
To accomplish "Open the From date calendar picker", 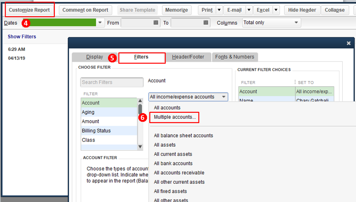I will 156,22.
